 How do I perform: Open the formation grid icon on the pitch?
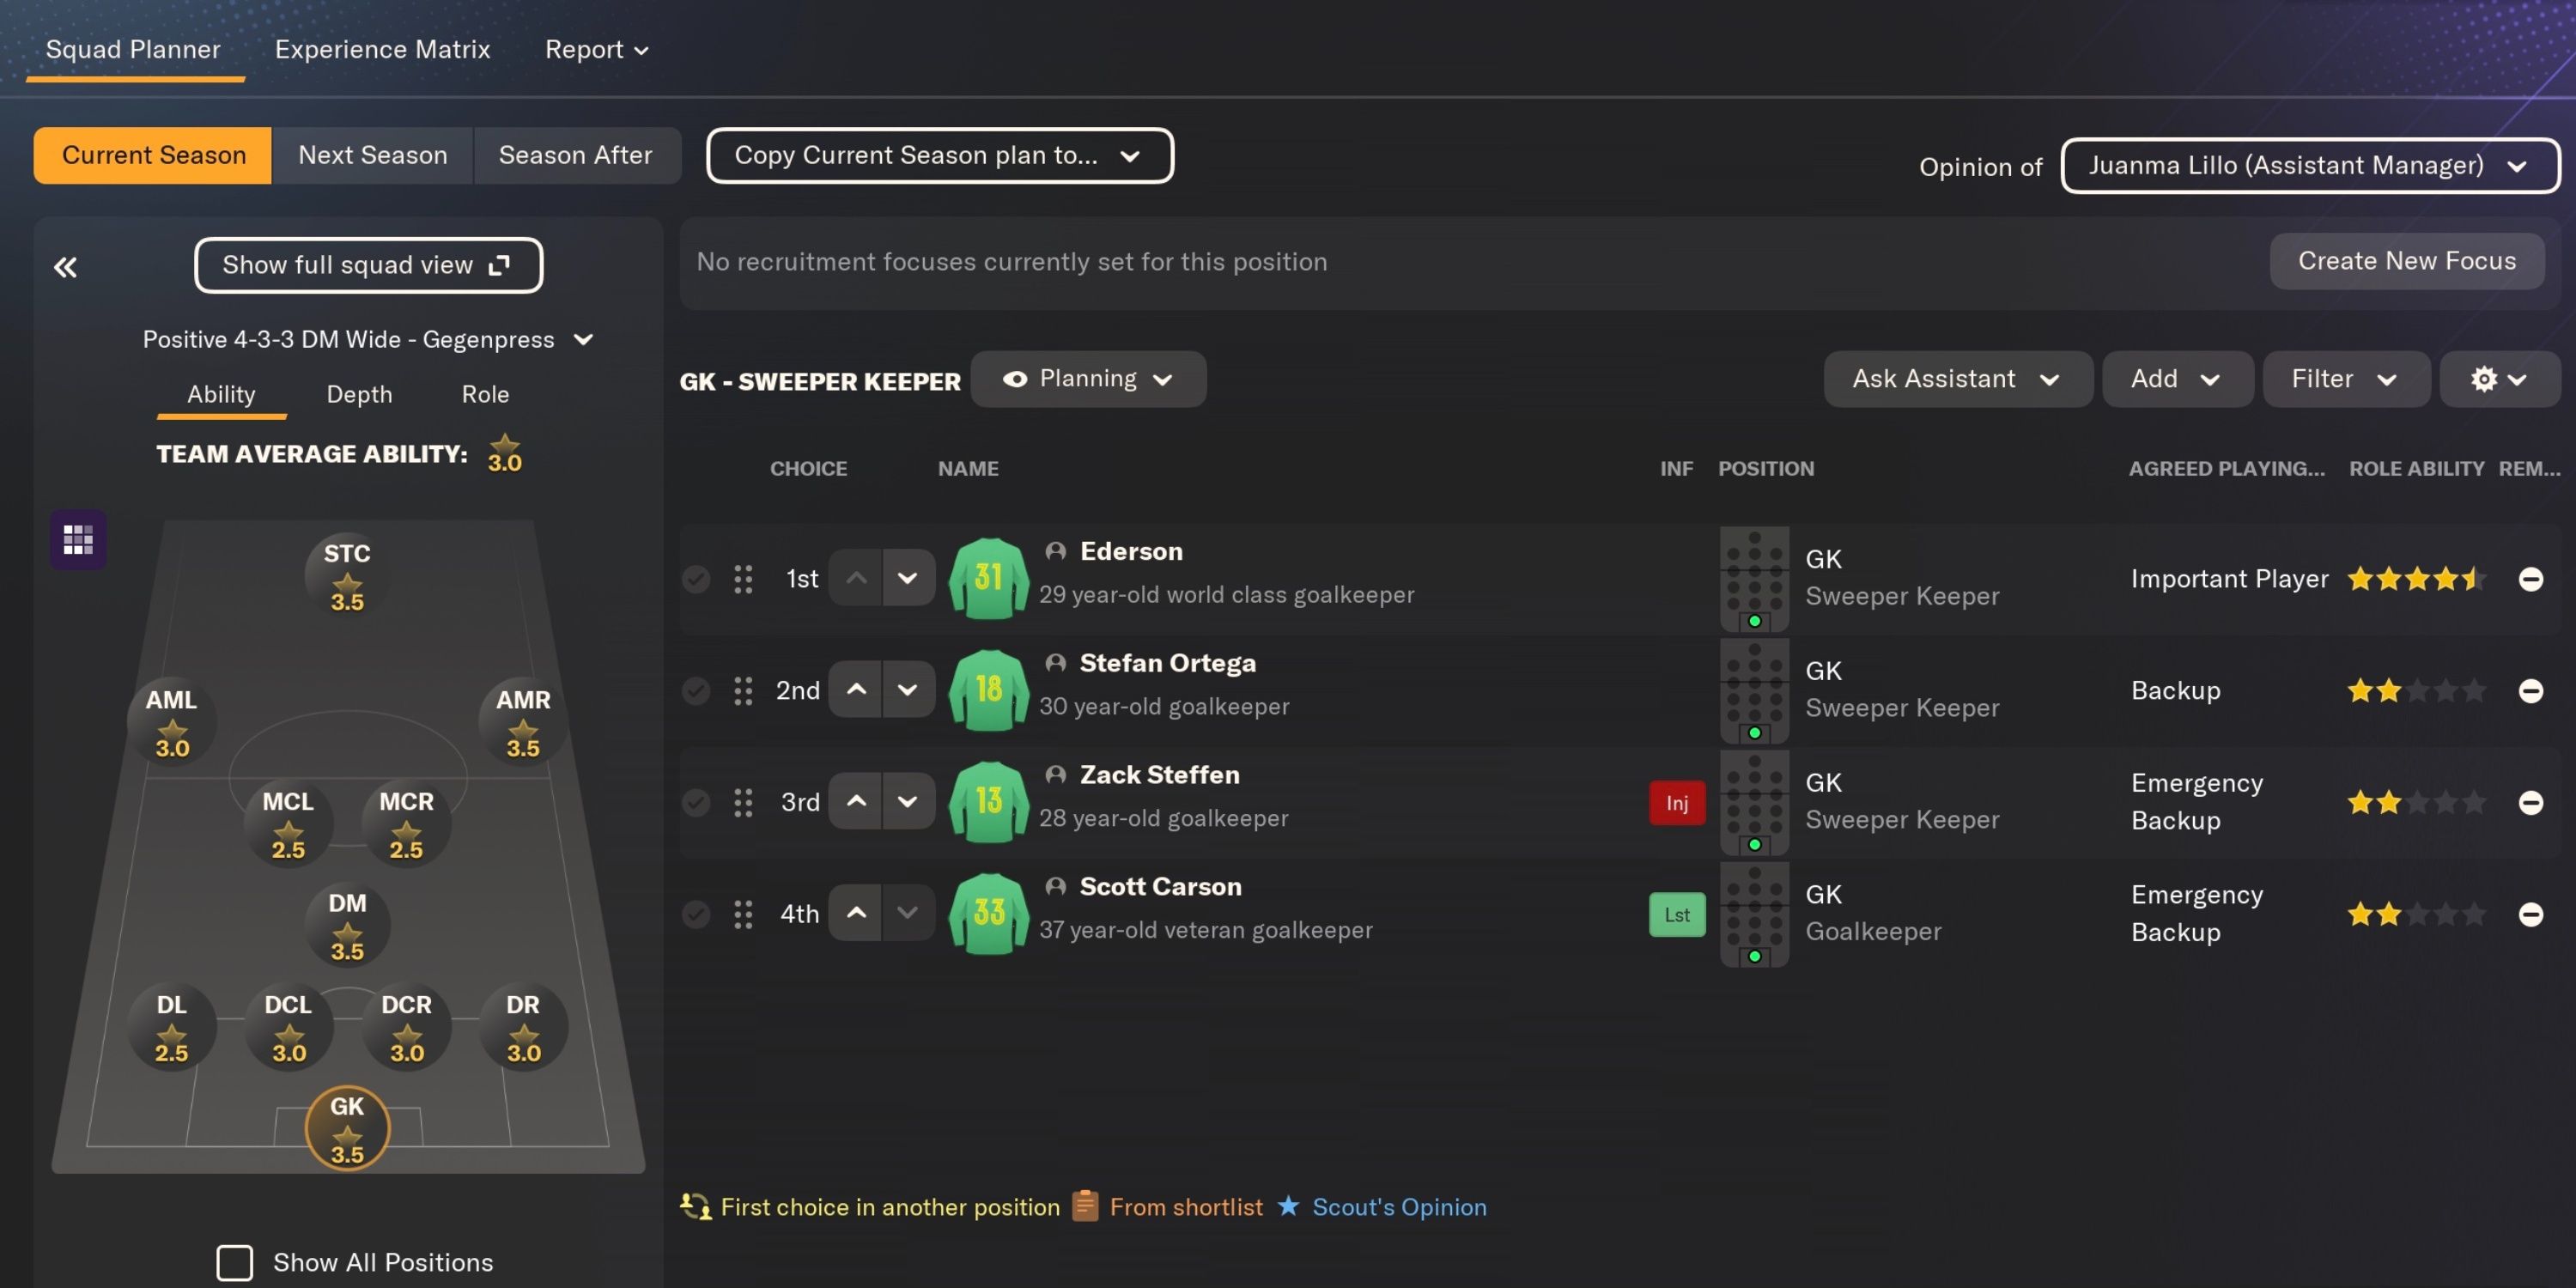tap(78, 539)
